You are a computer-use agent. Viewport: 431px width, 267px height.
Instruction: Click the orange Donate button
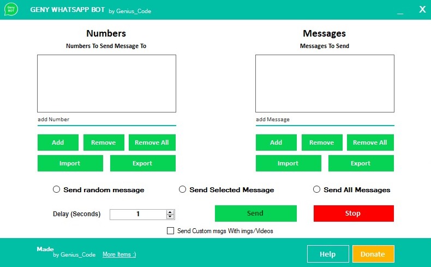pyautogui.click(x=373, y=254)
